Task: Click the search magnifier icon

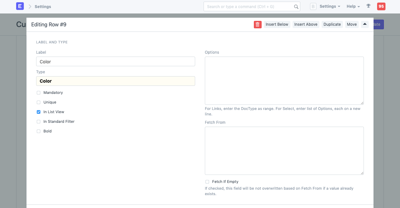Action: pos(296,6)
